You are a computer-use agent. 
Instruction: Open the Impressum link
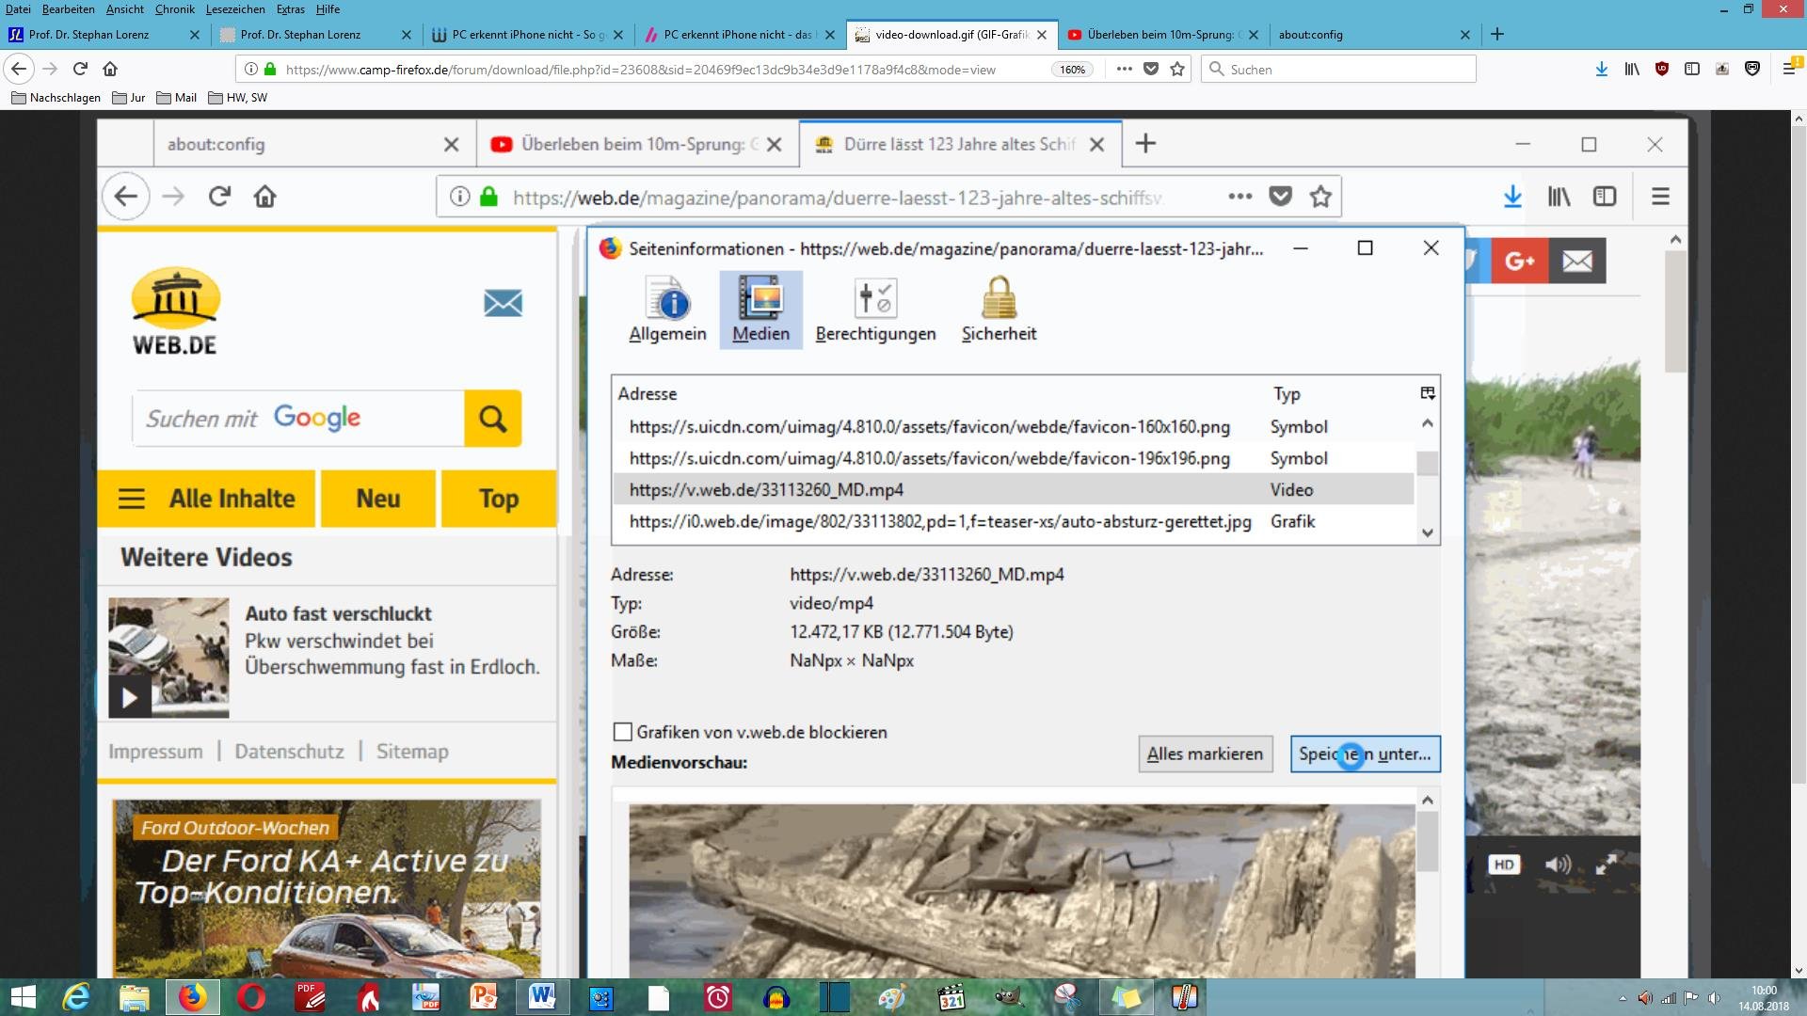pyautogui.click(x=155, y=752)
